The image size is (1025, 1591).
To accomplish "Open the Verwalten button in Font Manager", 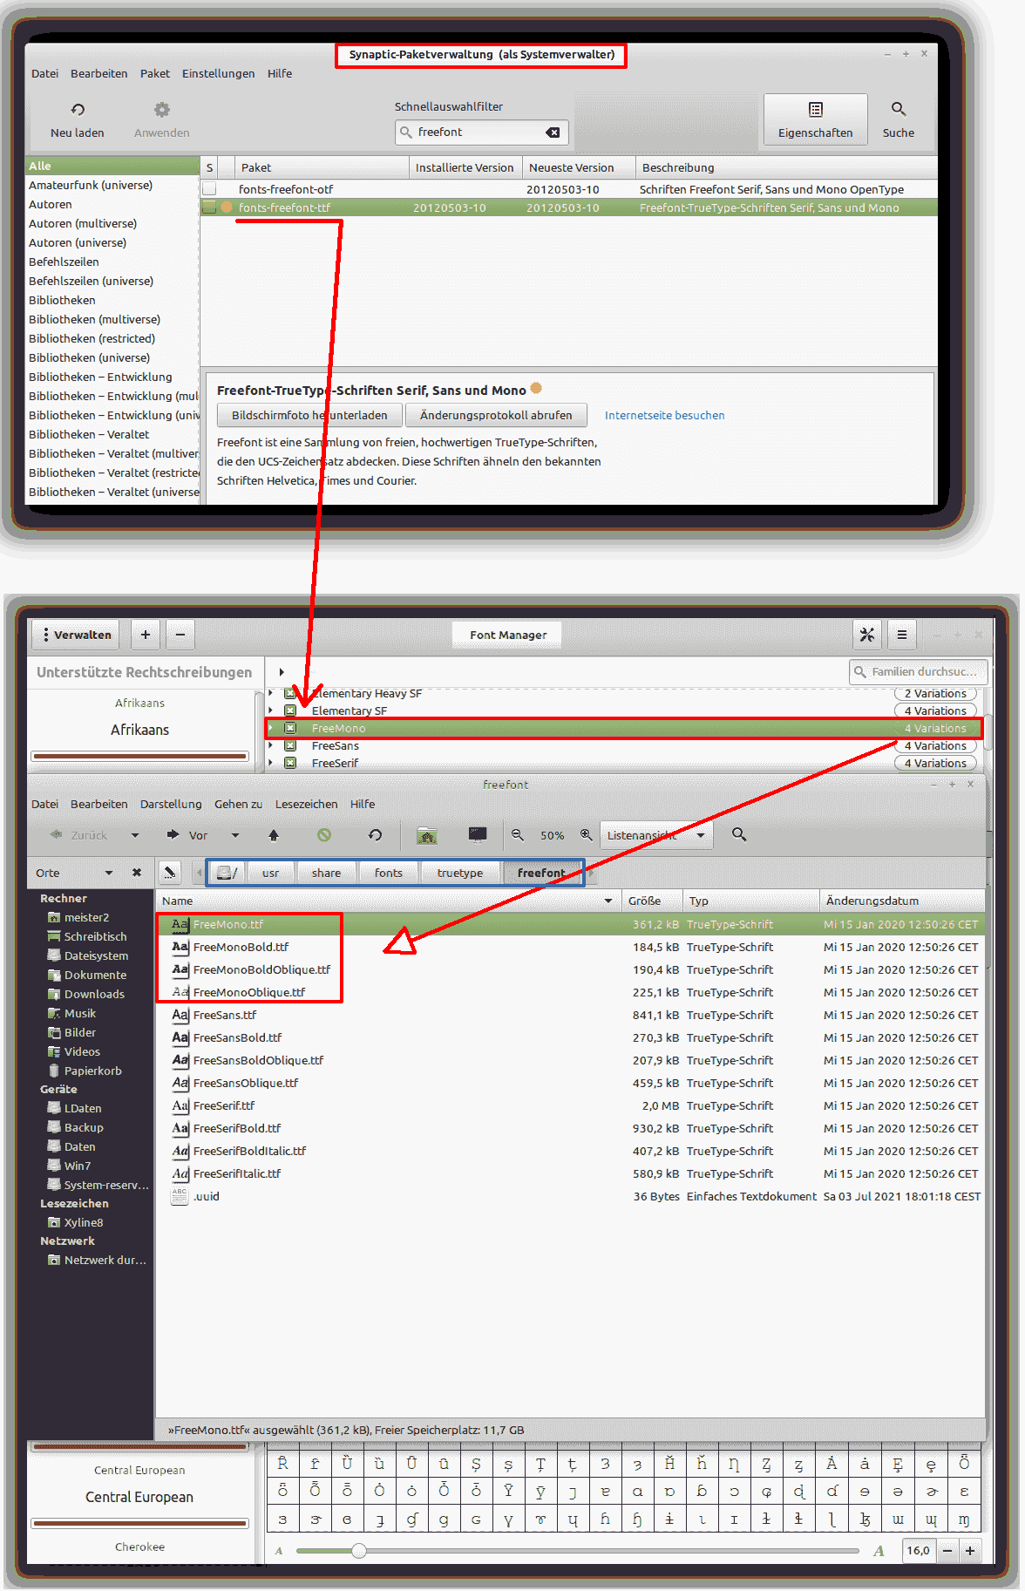I will (76, 635).
